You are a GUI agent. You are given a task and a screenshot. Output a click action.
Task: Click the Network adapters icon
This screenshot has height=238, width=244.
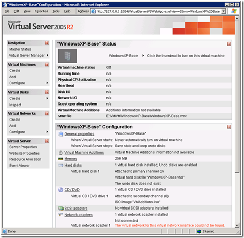[x=60, y=215]
